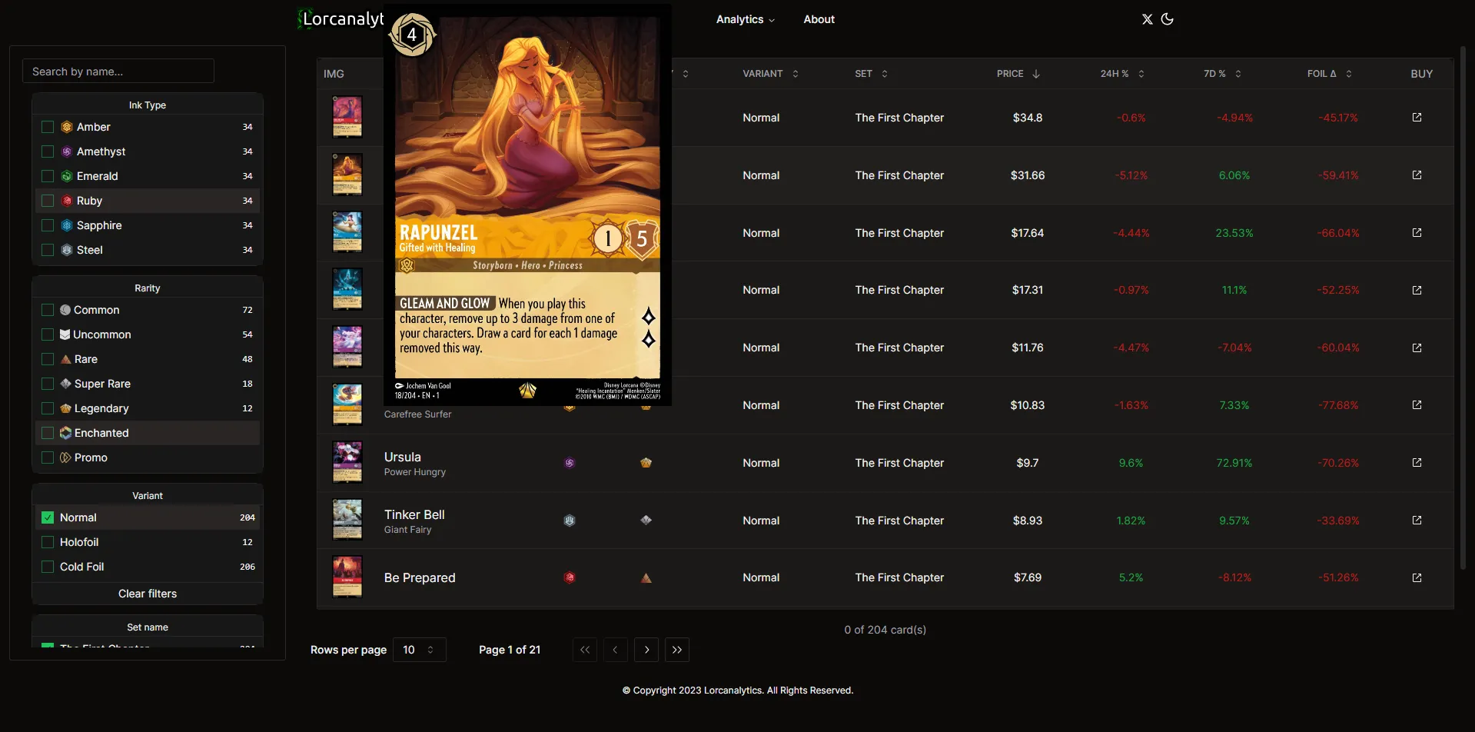Sort table by PRICE column

[1018, 74]
